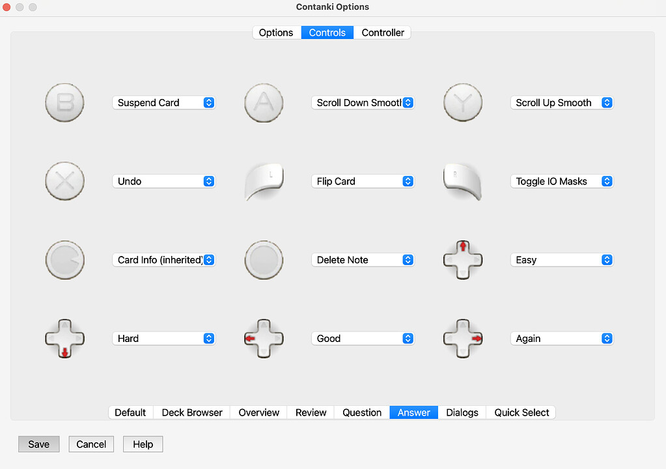Click the D-pad down icon
The height and width of the screenshot is (469, 666).
(x=64, y=338)
